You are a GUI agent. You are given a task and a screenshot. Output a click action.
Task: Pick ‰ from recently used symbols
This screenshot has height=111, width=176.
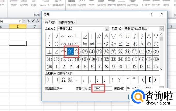pyautogui.click(x=71, y=80)
